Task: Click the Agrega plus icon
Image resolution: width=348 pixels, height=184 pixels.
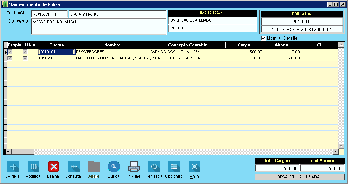Action: [13, 167]
